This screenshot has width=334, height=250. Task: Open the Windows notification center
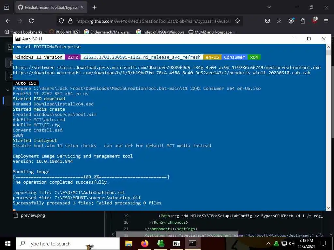pyautogui.click(x=323, y=243)
